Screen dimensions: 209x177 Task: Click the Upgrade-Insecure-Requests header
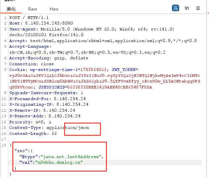pos(46,93)
